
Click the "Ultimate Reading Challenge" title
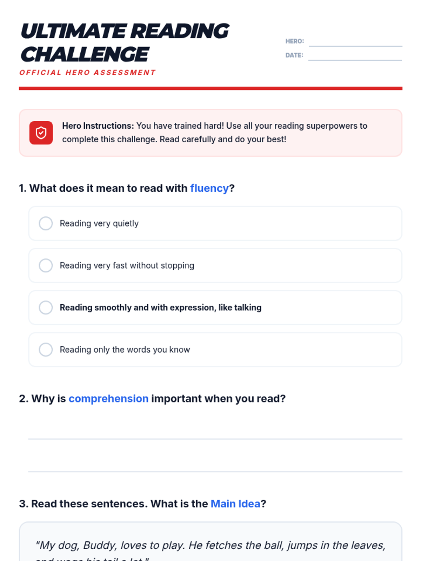125,42
